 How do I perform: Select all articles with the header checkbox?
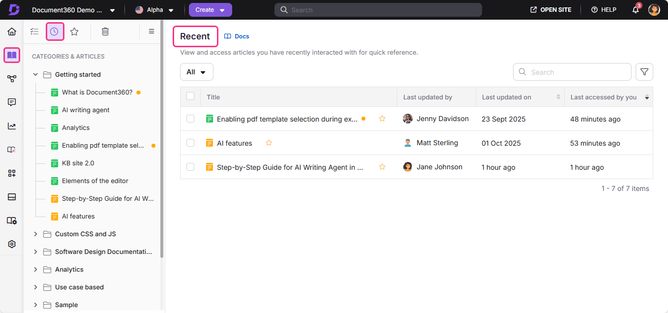click(190, 97)
